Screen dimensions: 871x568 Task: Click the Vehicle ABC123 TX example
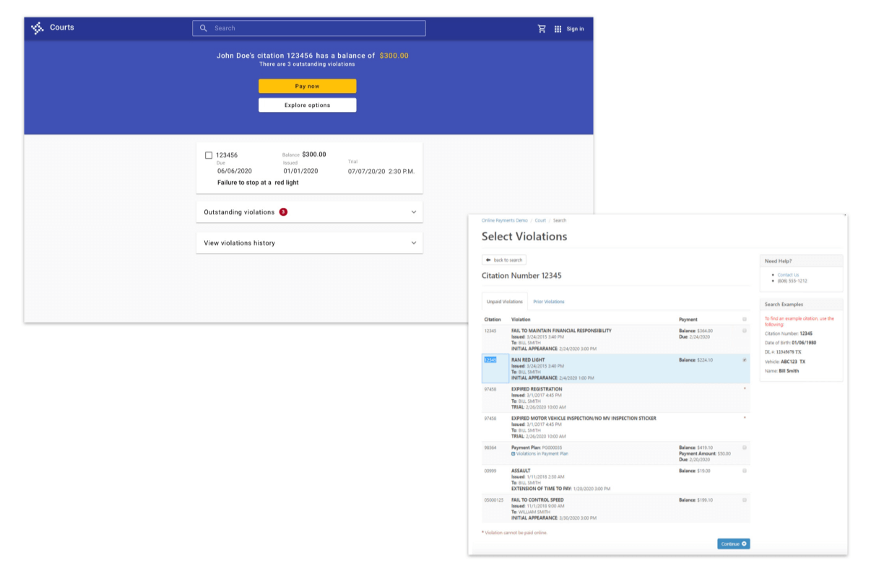click(x=785, y=362)
